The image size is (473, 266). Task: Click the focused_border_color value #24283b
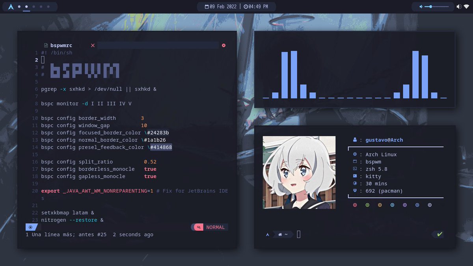[x=158, y=132]
